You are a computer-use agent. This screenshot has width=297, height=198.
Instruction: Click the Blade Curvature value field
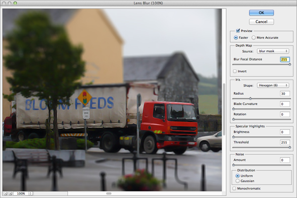tap(285, 104)
